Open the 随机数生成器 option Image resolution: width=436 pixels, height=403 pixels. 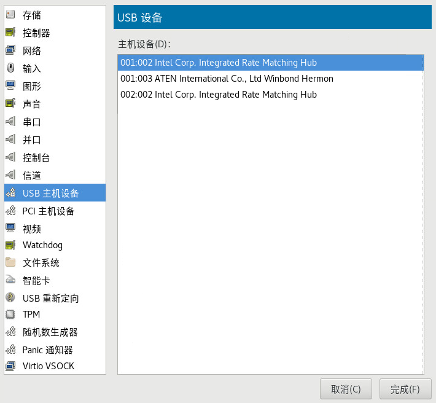55,332
